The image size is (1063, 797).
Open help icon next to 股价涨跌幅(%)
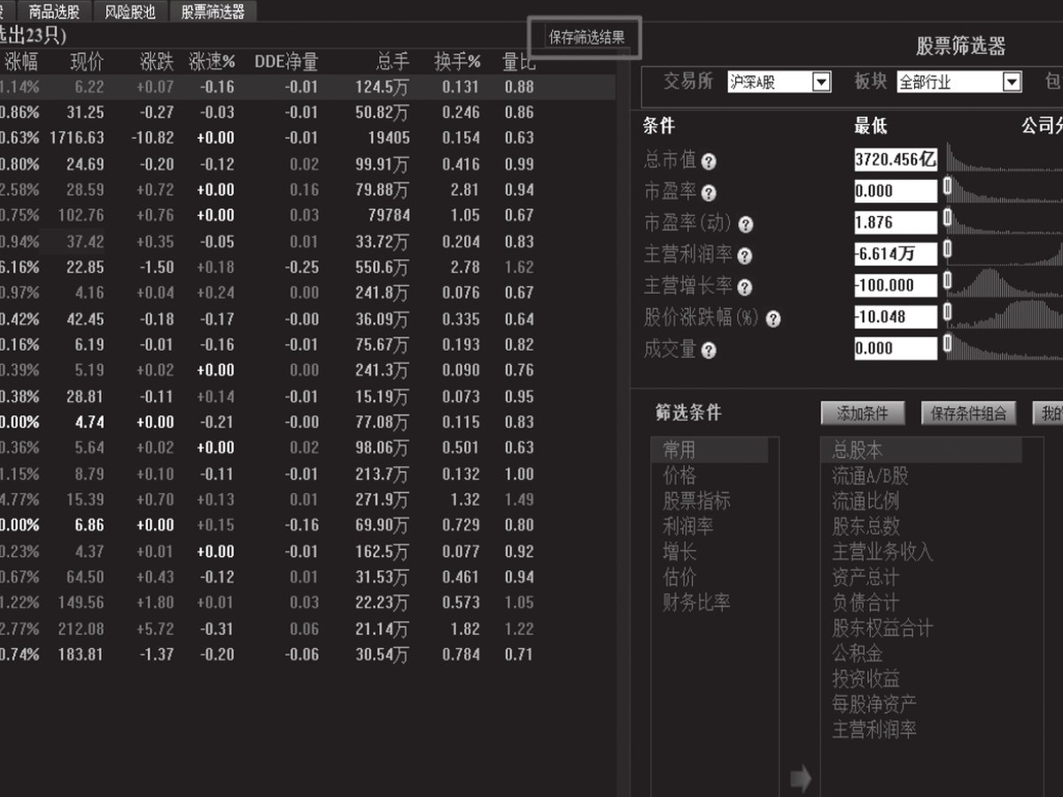pos(774,319)
